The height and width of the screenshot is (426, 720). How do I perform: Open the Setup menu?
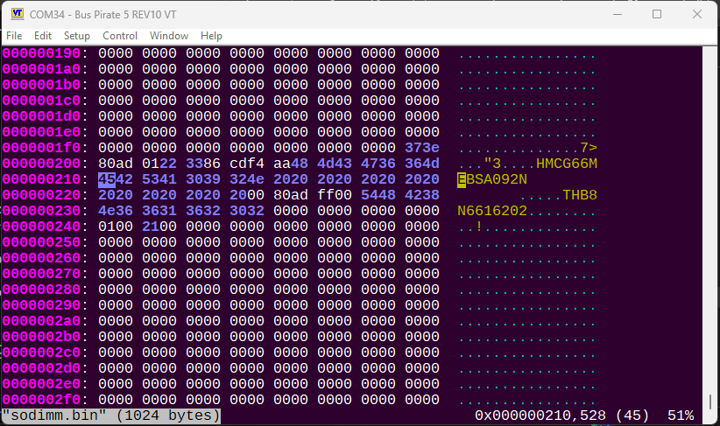[77, 36]
